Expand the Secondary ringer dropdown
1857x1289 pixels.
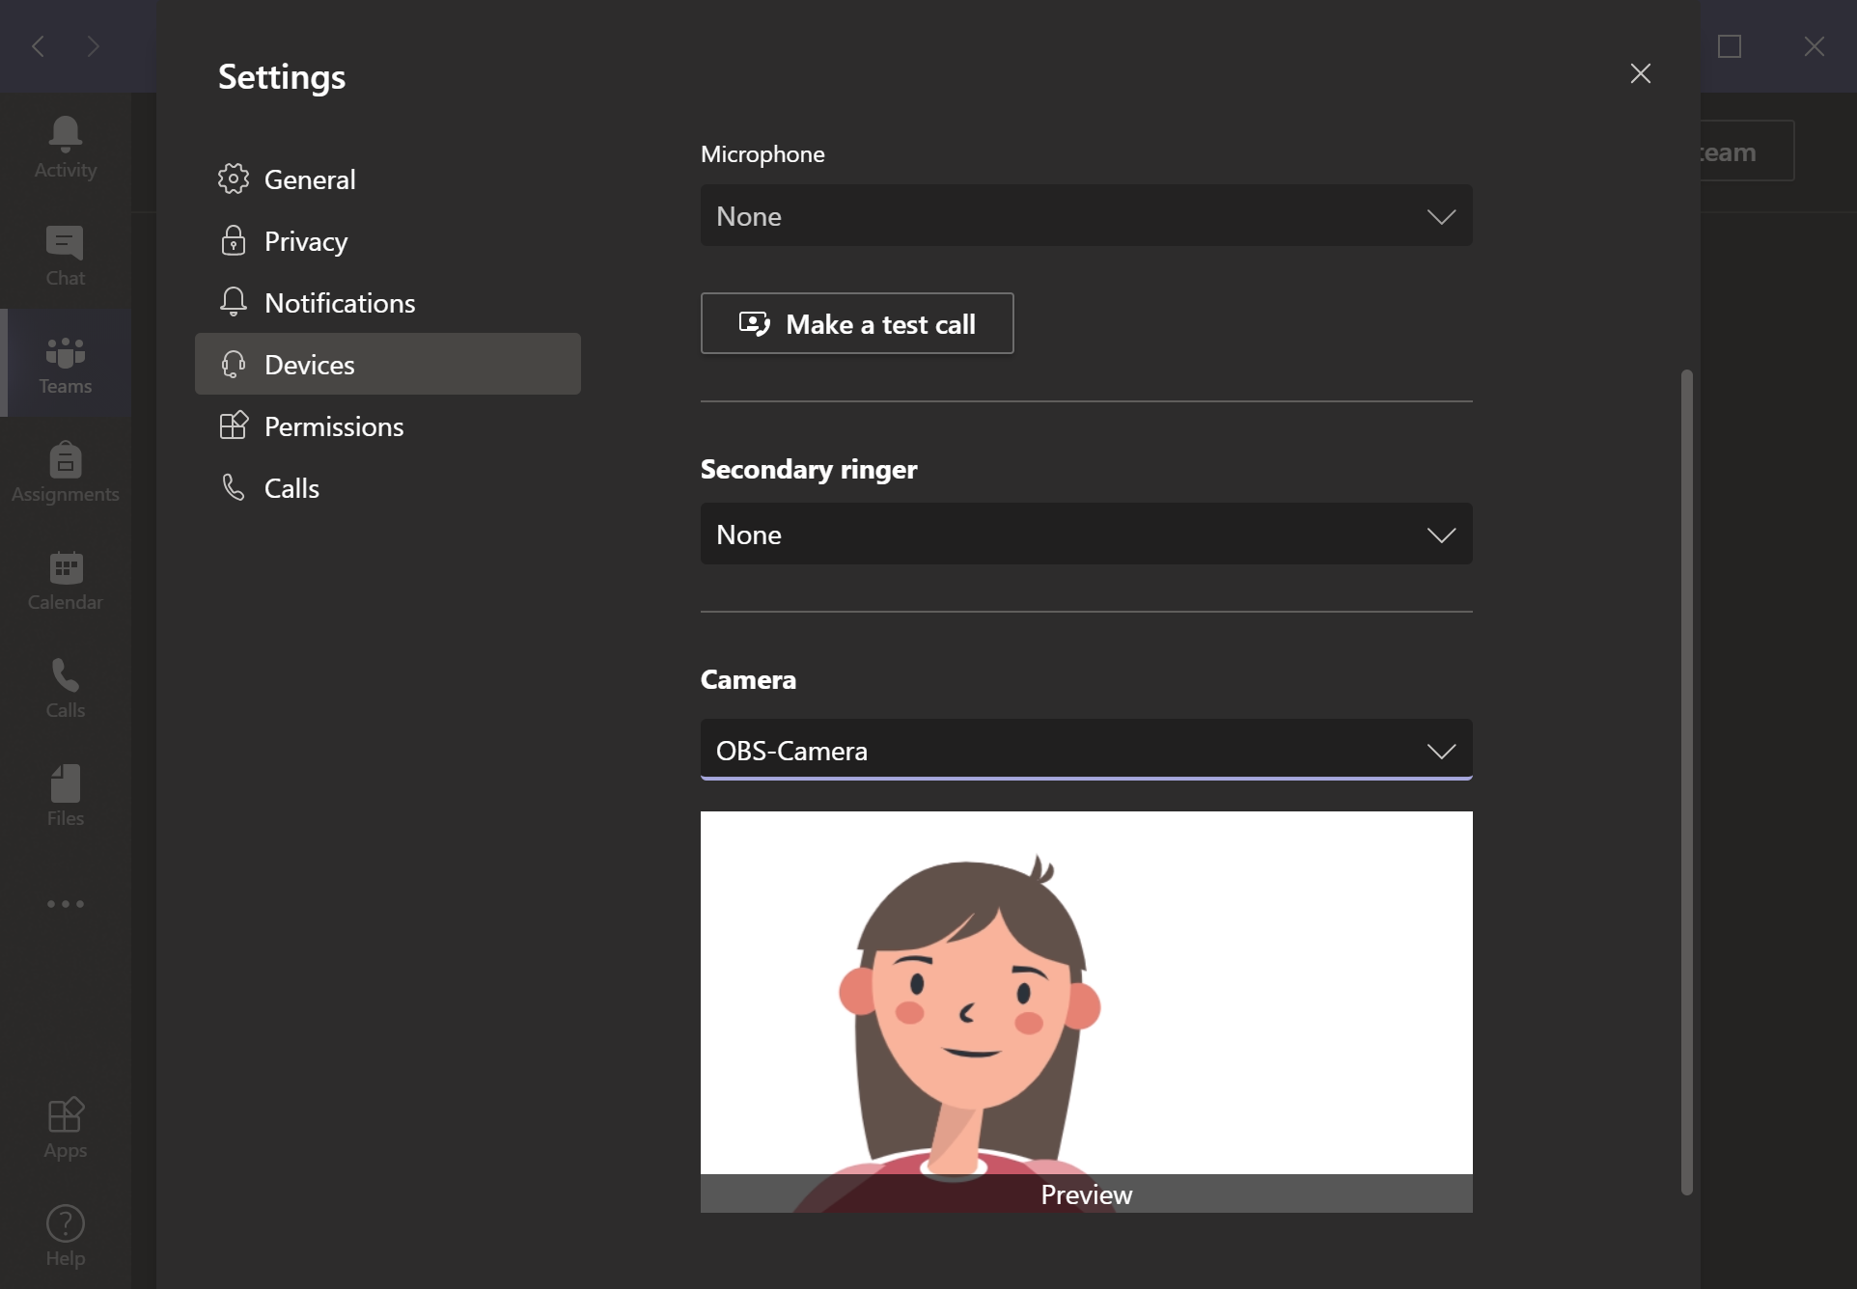(1086, 535)
